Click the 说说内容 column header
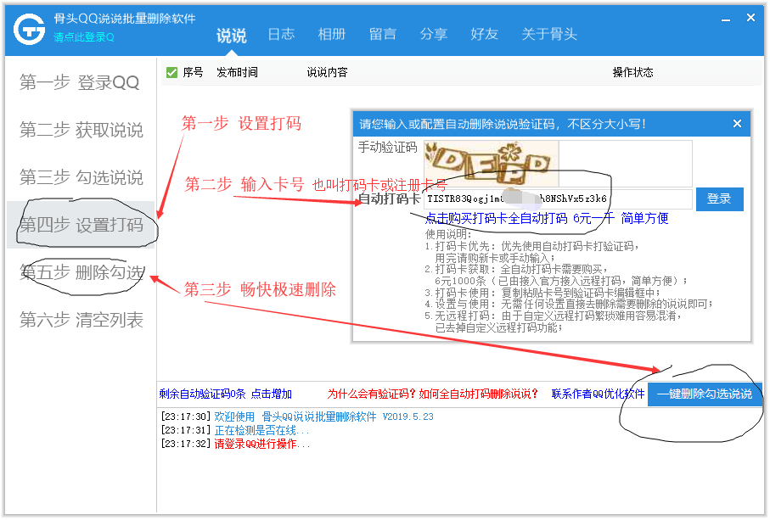 (327, 73)
